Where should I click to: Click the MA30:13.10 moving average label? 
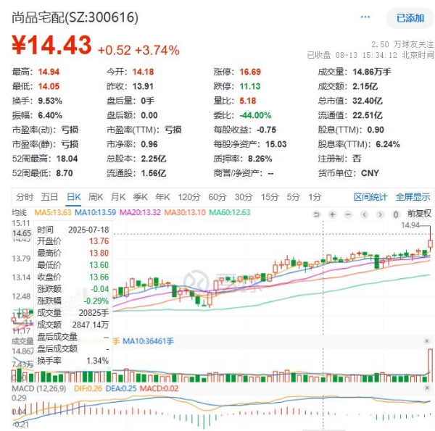point(185,212)
